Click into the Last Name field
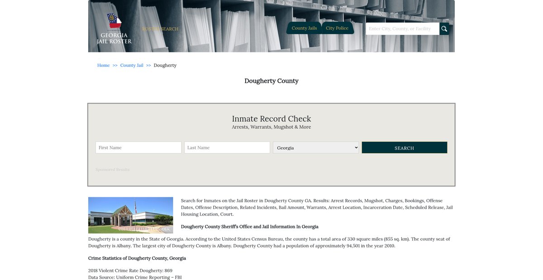 [227, 148]
